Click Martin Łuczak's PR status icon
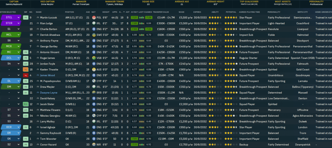This screenshot has height=148, width=332. pyautogui.click(x=25, y=17)
